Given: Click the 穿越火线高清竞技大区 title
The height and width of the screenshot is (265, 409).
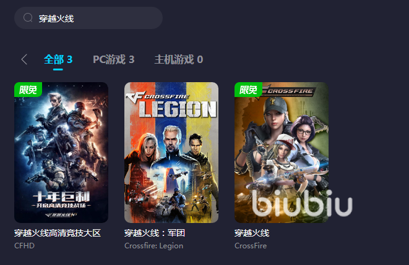Looking at the screenshot, I should 58,233.
